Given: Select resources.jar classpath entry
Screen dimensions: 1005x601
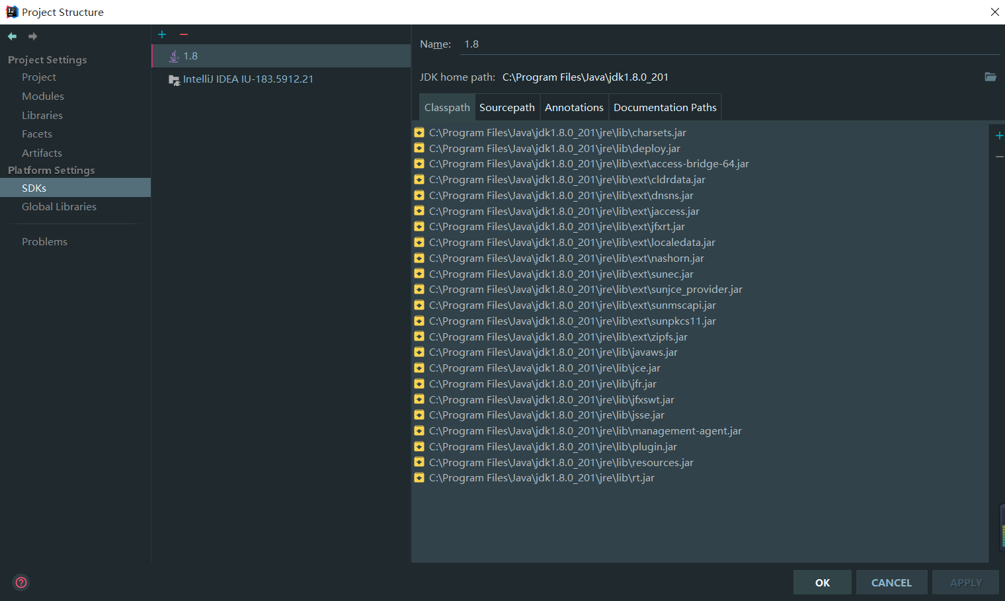Looking at the screenshot, I should (x=561, y=462).
